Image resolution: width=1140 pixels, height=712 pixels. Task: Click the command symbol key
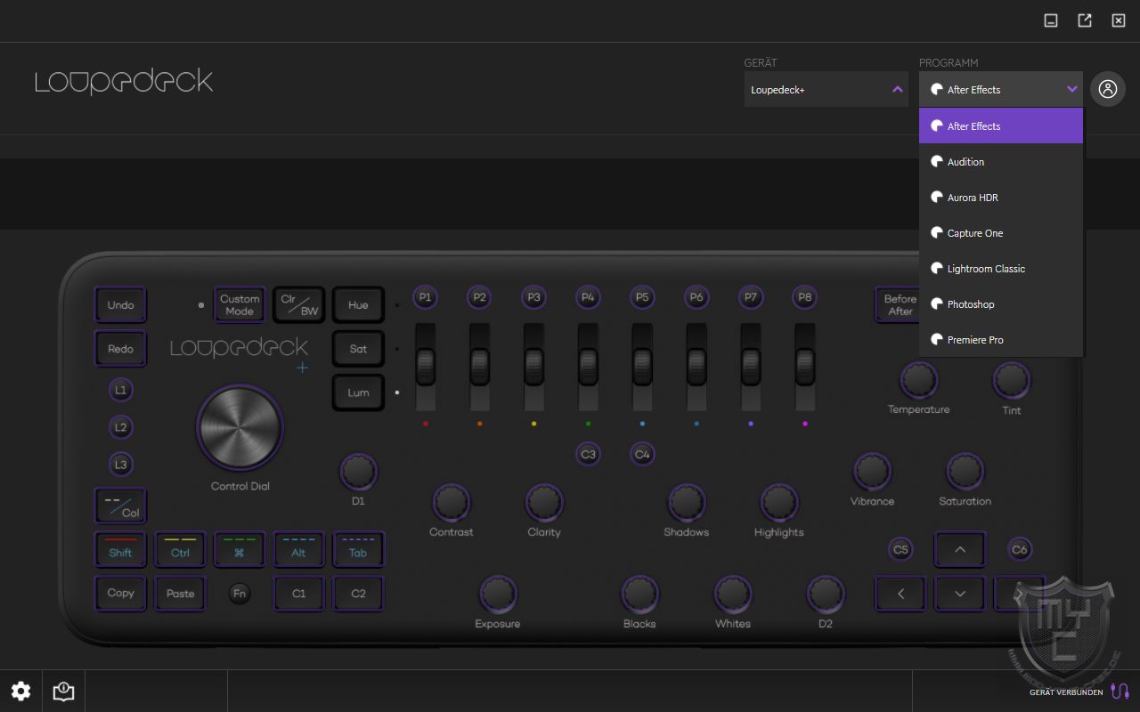(x=240, y=550)
